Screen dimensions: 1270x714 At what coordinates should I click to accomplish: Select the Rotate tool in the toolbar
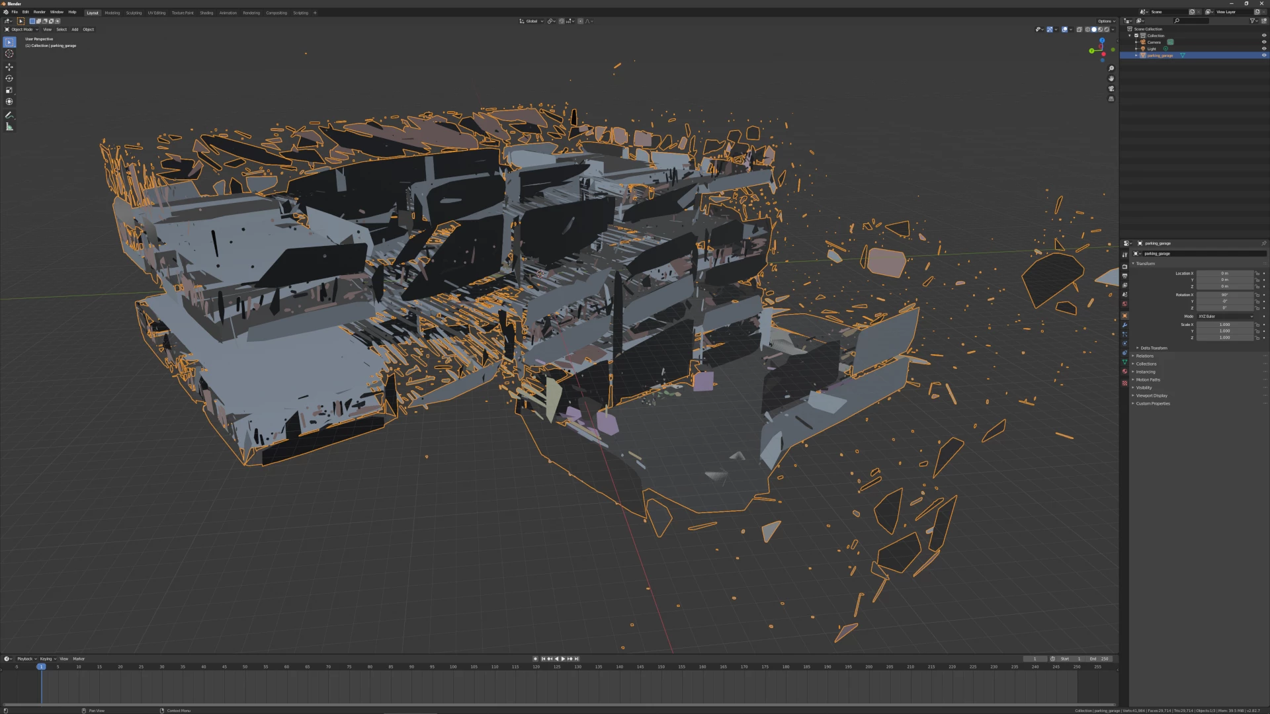[x=9, y=78]
